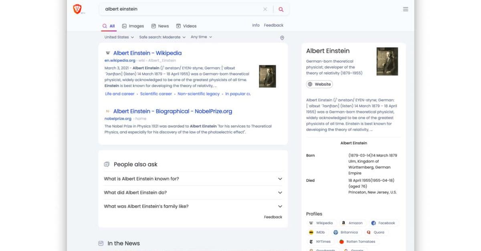481x251 pixels.
Task: Click the Feedback link beside Info
Action: [x=274, y=25]
